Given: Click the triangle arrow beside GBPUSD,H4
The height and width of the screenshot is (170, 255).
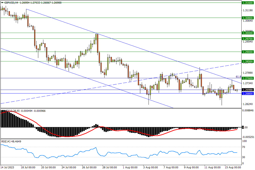Looking at the screenshot, I should click(2, 2).
